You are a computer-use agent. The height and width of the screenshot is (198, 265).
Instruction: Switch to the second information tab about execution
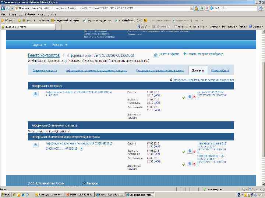click(x=96, y=70)
